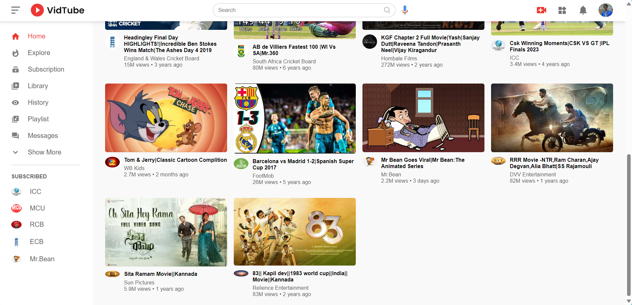Open History in the sidebar

pyautogui.click(x=38, y=102)
